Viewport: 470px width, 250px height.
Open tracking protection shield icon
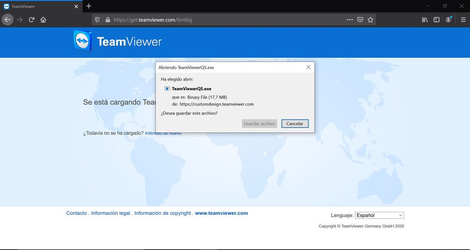pyautogui.click(x=97, y=20)
